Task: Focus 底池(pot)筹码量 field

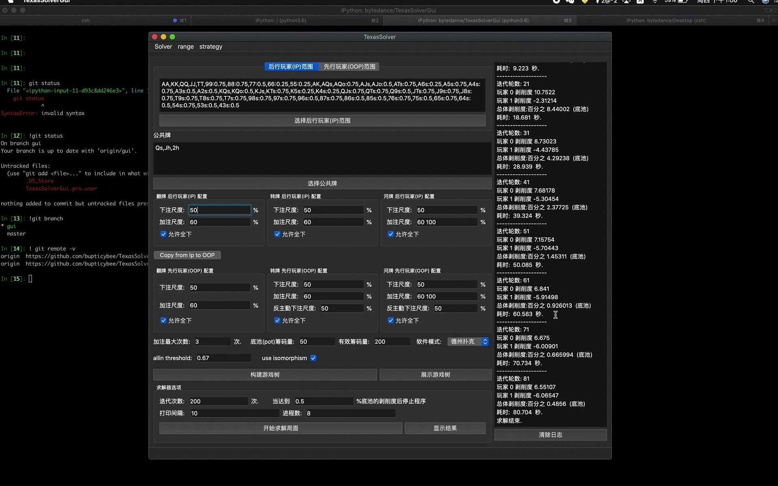Action: [x=317, y=341]
